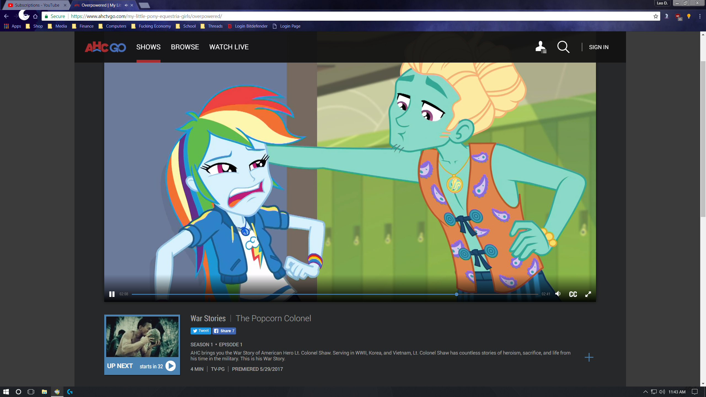This screenshot has height=397, width=706.
Task: Open the BROWSE menu
Action: 185,47
